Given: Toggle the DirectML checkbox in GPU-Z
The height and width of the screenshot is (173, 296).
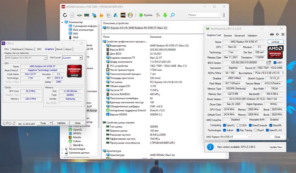Looking at the screenshot, I should 271,125.
